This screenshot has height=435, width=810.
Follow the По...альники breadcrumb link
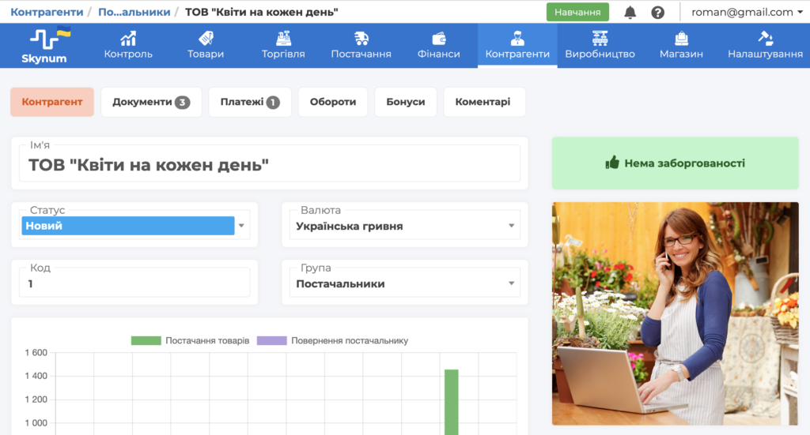click(x=134, y=12)
